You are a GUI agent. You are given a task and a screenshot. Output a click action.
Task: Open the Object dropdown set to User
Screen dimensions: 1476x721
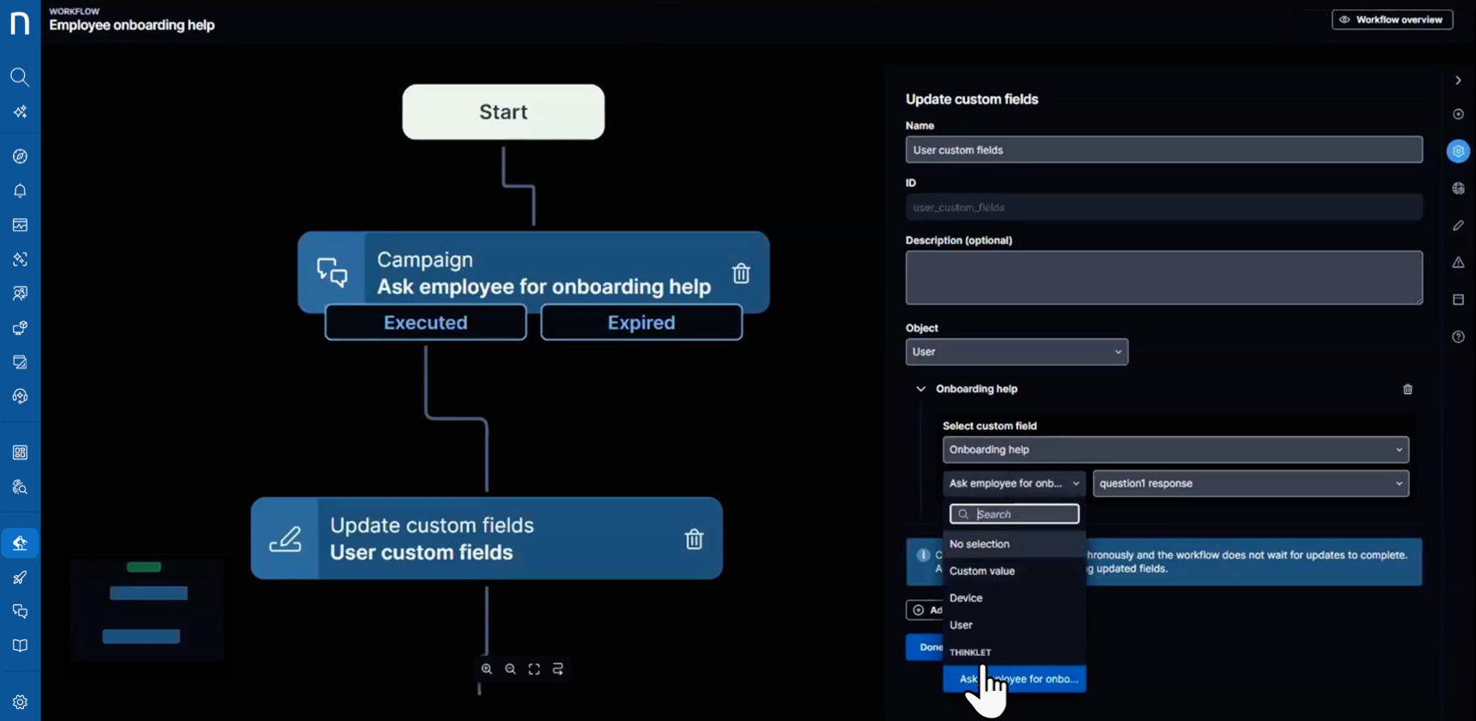point(1016,352)
